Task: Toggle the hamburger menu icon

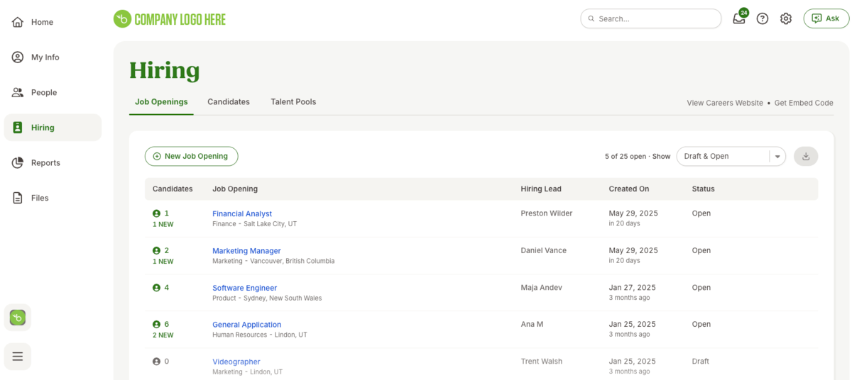Action: click(x=18, y=356)
